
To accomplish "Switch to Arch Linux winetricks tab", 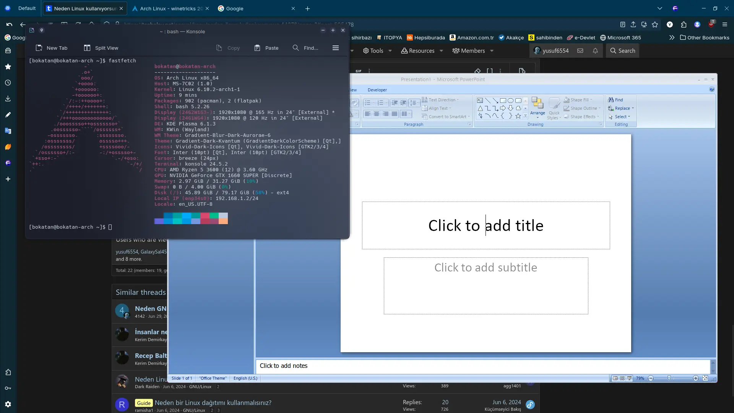I will click(x=171, y=8).
